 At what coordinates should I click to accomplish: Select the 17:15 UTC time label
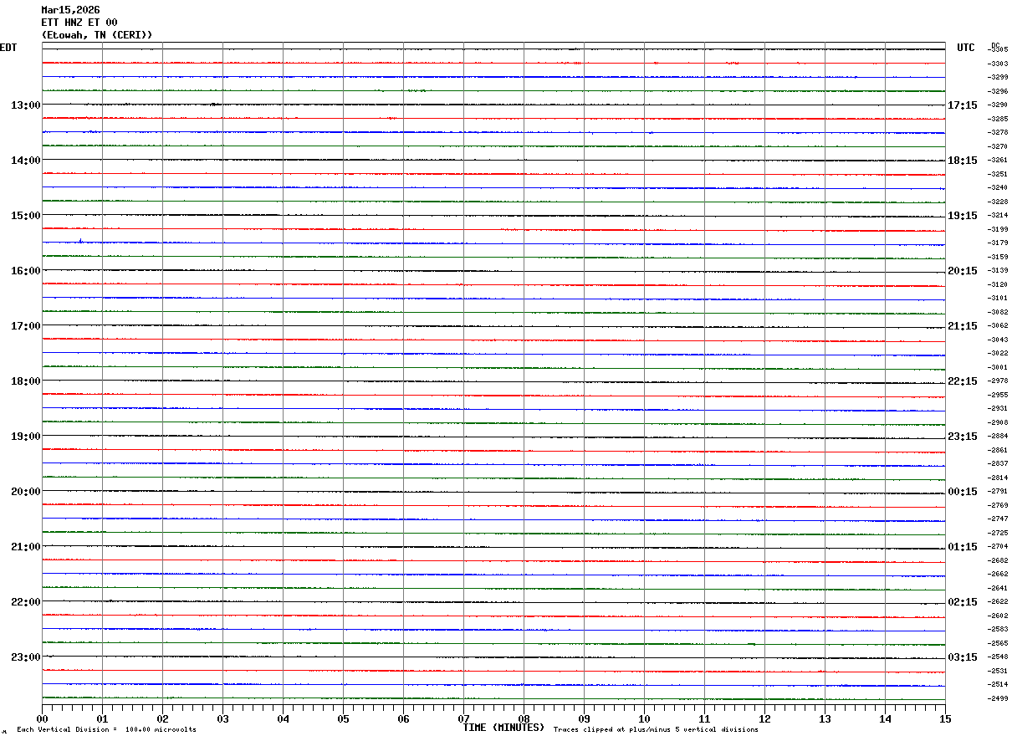tap(962, 105)
